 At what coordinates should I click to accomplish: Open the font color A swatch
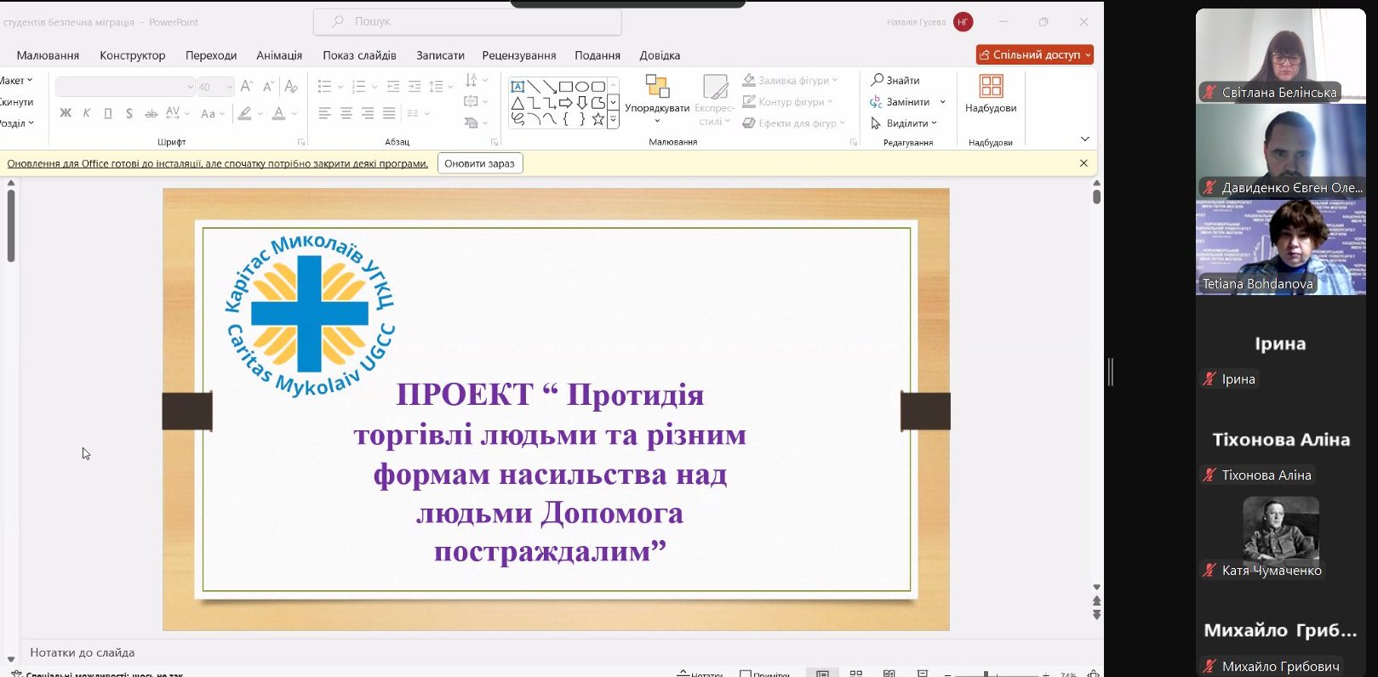pyautogui.click(x=278, y=113)
